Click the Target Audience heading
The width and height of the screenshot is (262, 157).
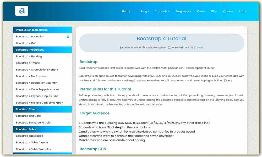click(x=95, y=113)
